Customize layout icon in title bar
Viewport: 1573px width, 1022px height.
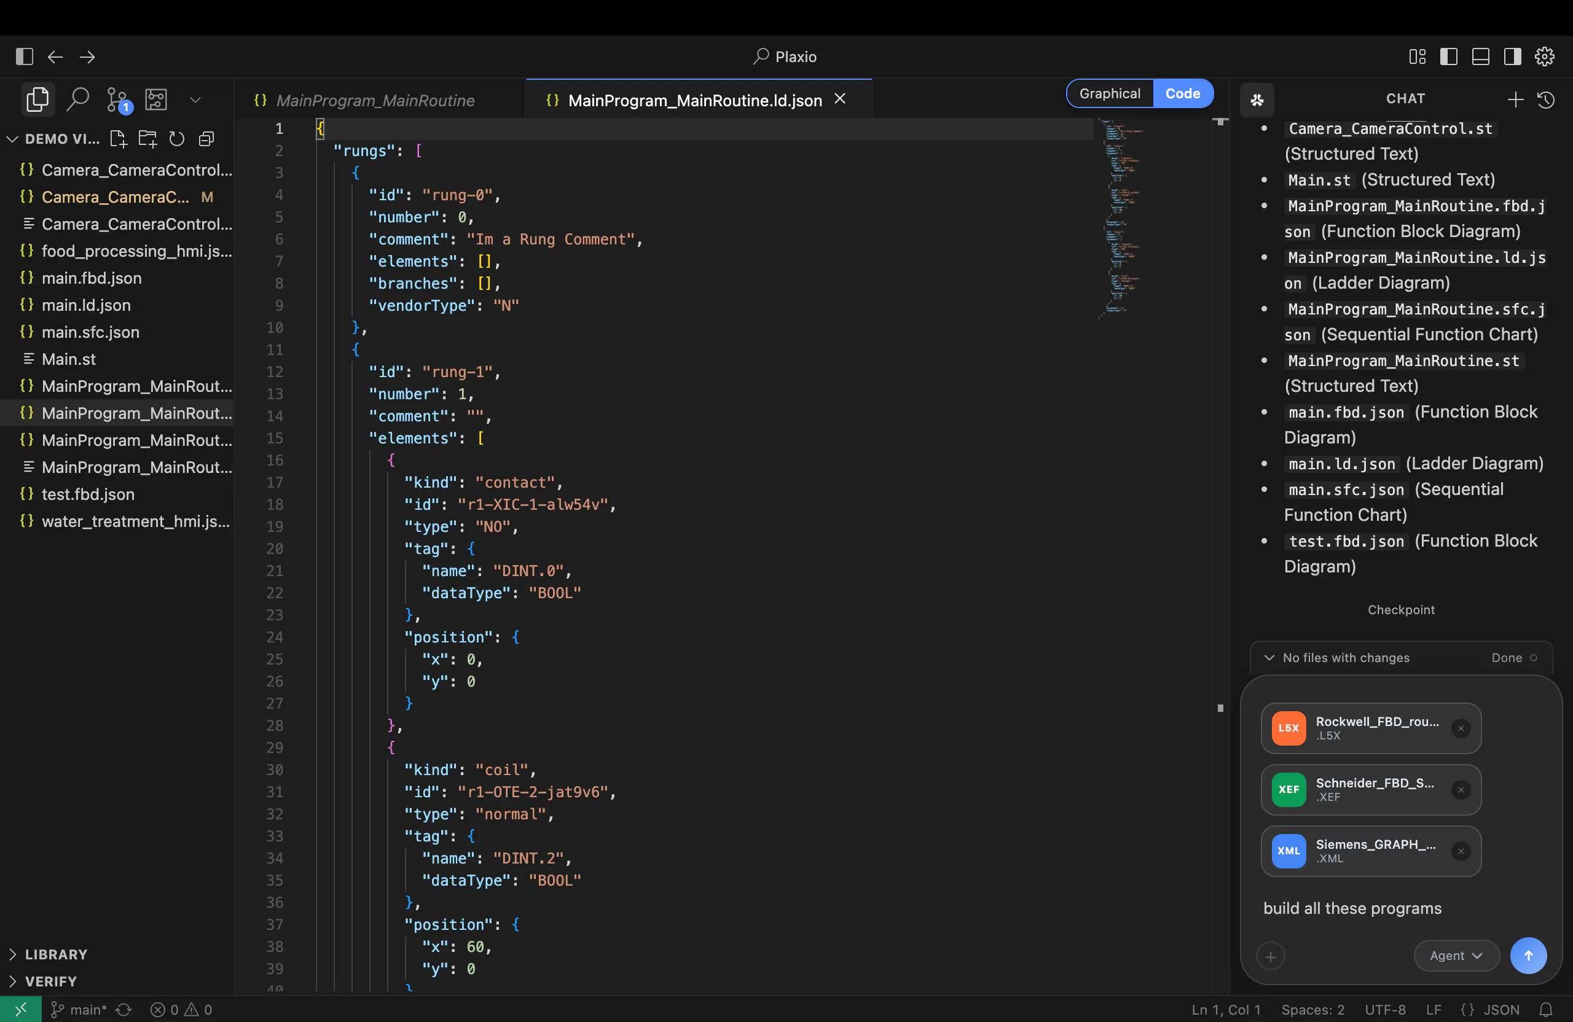1417,57
